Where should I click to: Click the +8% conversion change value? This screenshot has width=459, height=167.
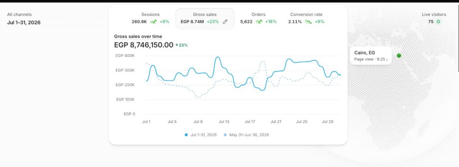point(319,21)
